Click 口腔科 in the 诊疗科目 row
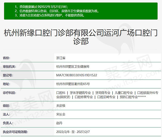Viewport: 162px width, 137px height. [x=61, y=93]
